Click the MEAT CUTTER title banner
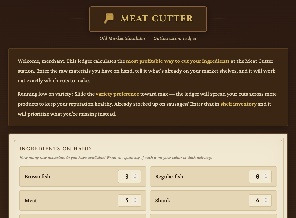The image size is (296, 218). pyautogui.click(x=148, y=19)
